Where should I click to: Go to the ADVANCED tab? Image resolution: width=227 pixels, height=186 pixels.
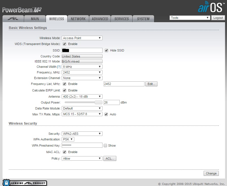pyautogui.click(x=100, y=19)
